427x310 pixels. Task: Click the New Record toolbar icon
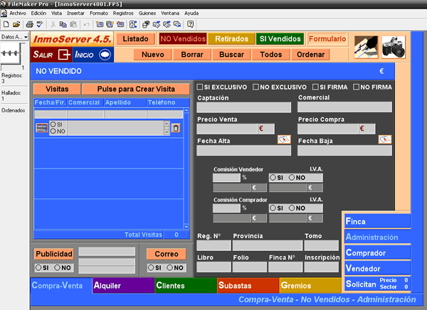(100, 24)
